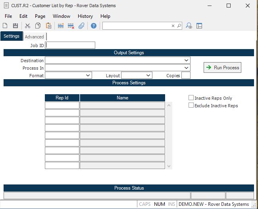
Task: Click the Insert row icon
Action: [61, 26]
